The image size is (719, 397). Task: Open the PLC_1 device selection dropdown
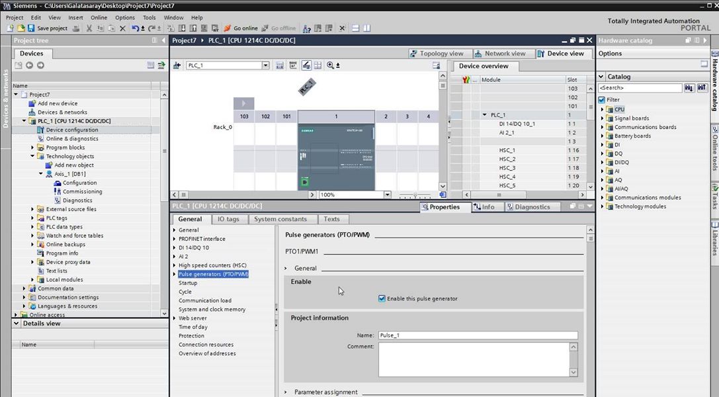click(x=265, y=66)
